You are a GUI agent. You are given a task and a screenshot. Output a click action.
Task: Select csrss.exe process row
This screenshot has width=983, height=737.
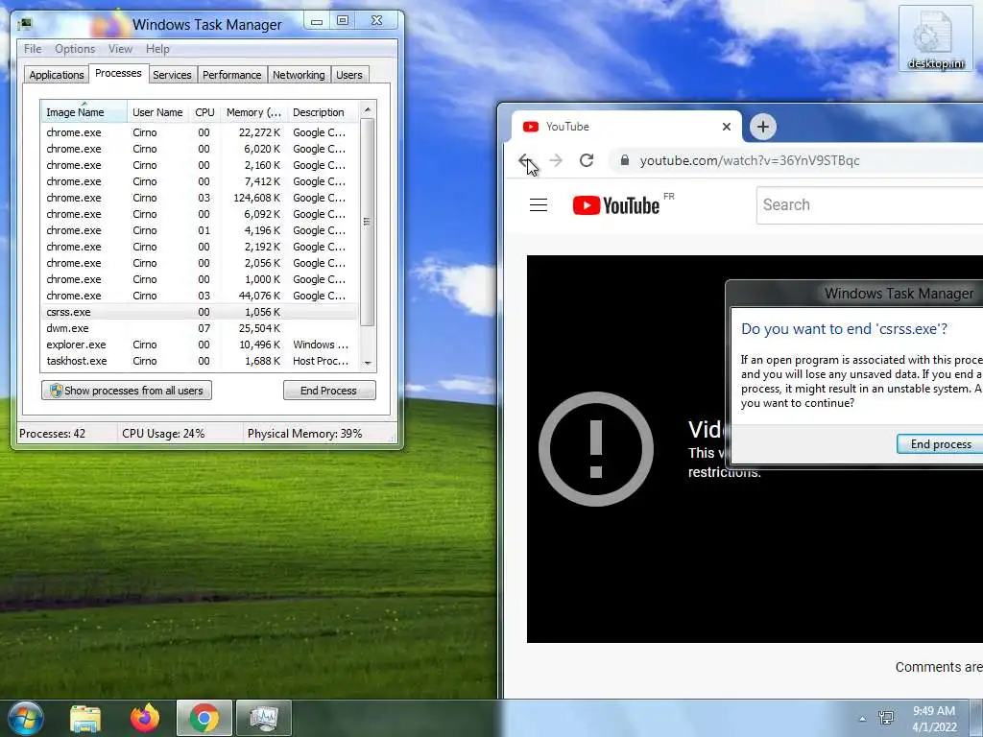click(200, 312)
